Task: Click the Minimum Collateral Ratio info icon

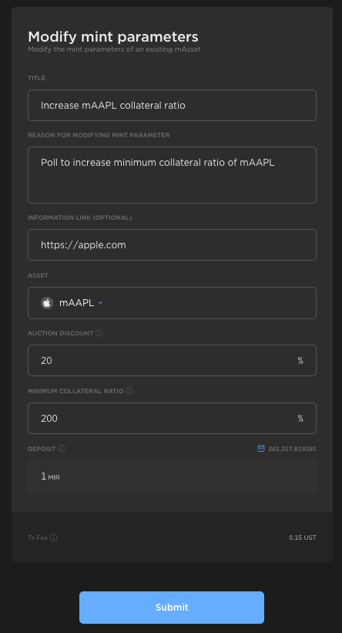Action: point(129,391)
